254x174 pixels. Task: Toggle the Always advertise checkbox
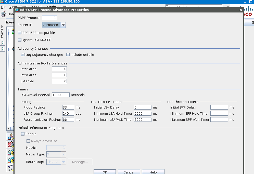(x=28, y=141)
